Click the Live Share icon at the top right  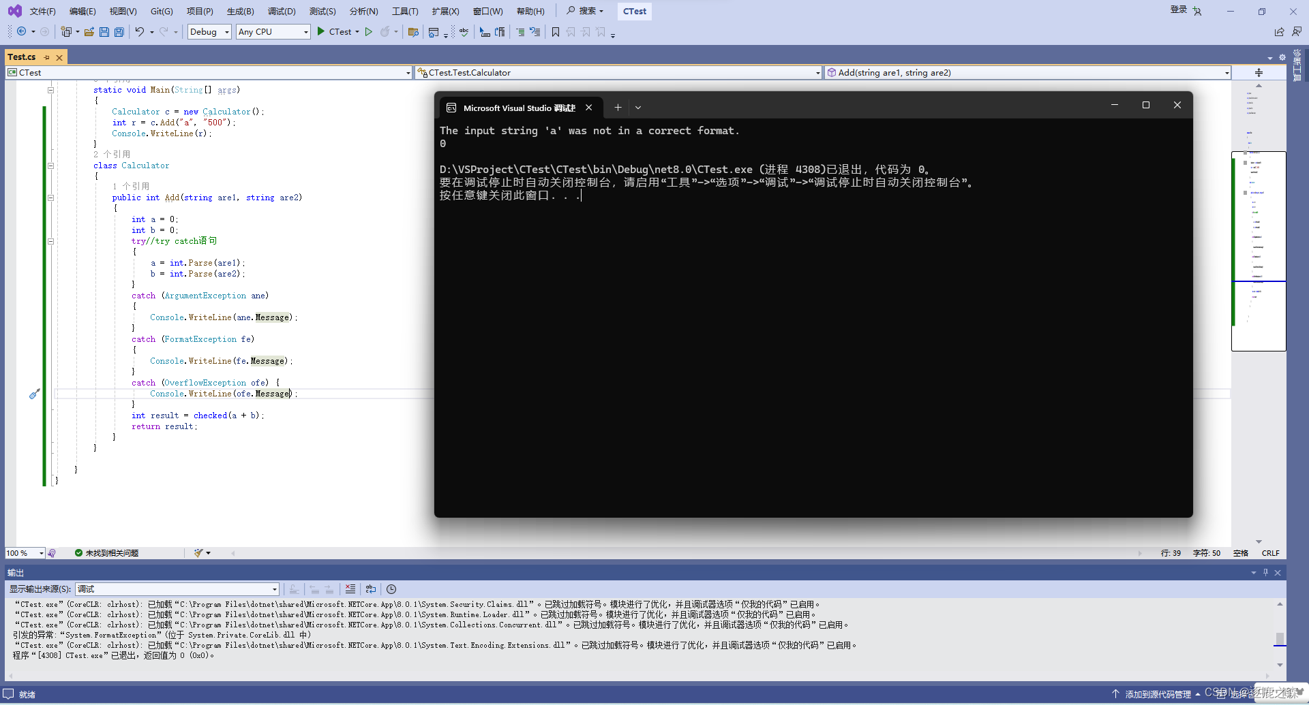coord(1279,31)
